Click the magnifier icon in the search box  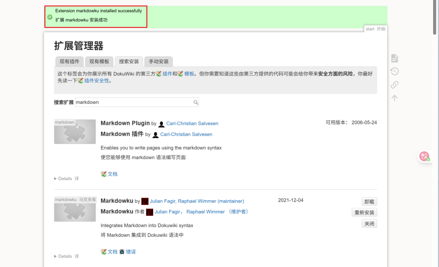[196, 102]
